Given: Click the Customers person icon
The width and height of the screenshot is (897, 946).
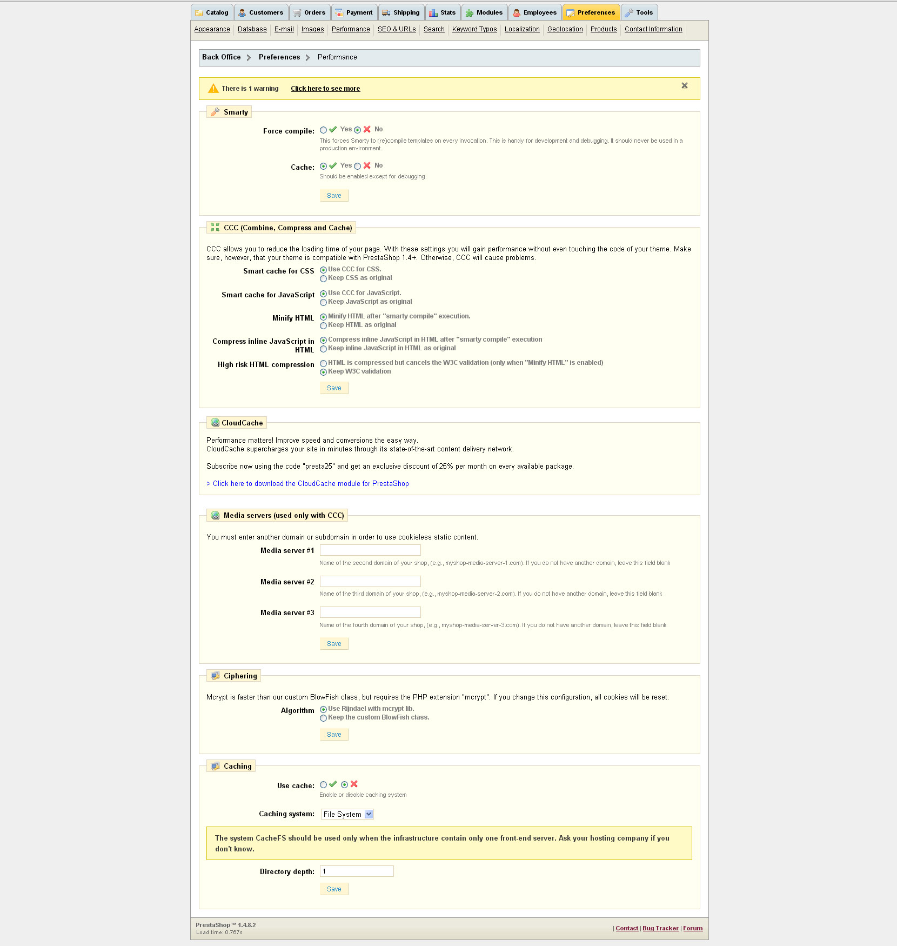Looking at the screenshot, I should pyautogui.click(x=242, y=13).
